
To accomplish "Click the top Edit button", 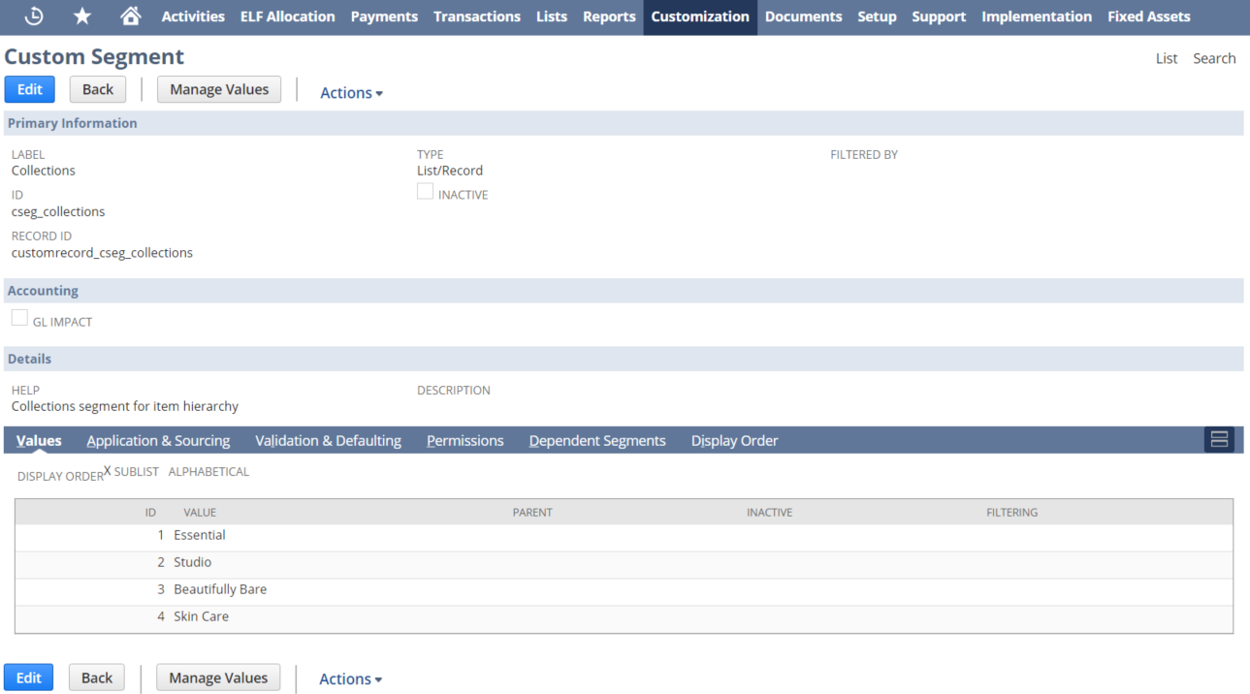I will click(x=30, y=89).
